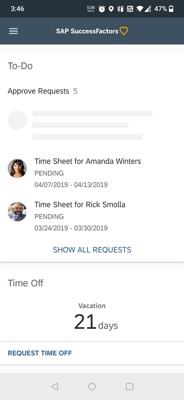Open Time Sheet for Rick Smolla
Screen dimensions: 184x400
[x=92, y=216]
